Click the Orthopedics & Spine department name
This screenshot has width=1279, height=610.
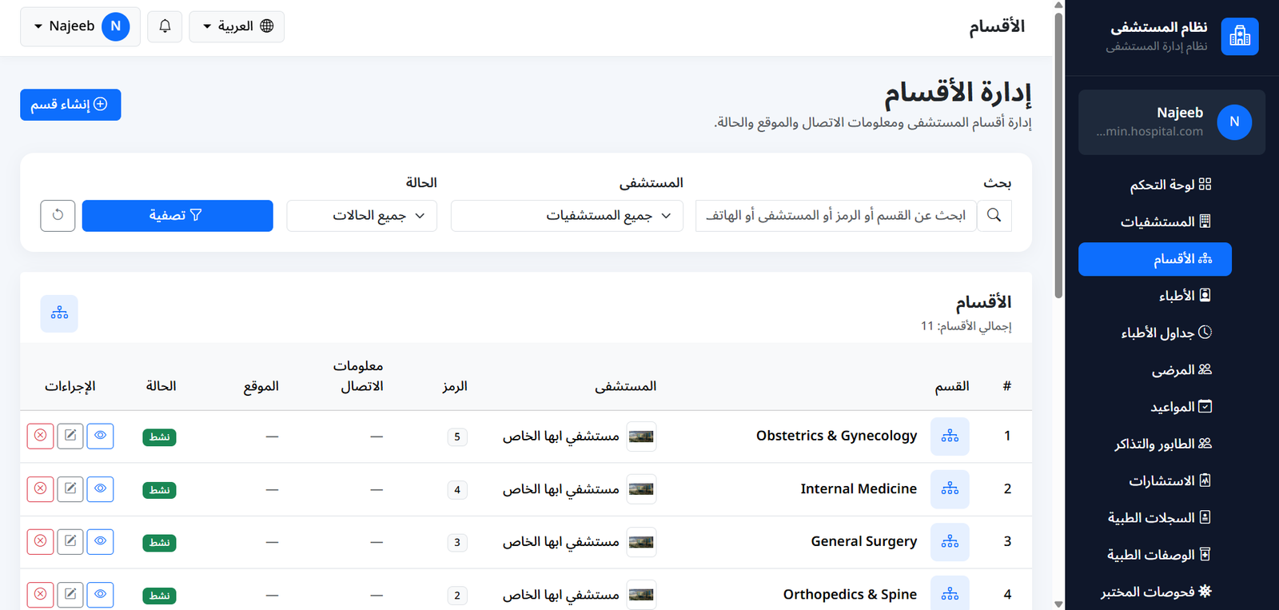pyautogui.click(x=850, y=595)
